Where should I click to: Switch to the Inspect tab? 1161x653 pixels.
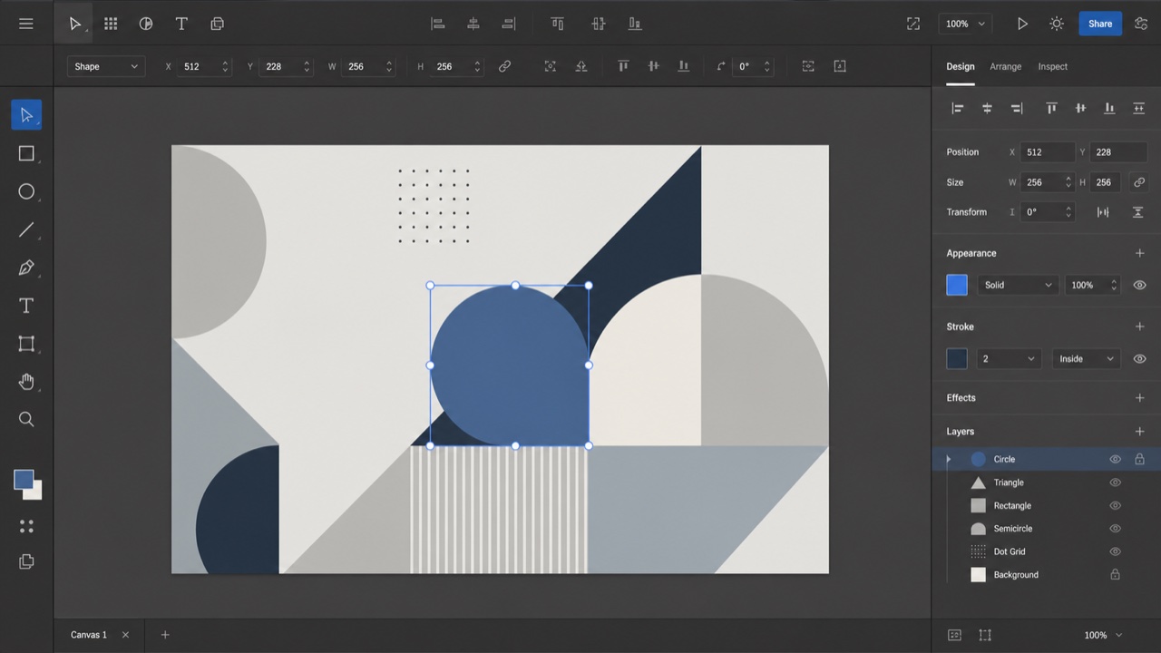point(1053,66)
